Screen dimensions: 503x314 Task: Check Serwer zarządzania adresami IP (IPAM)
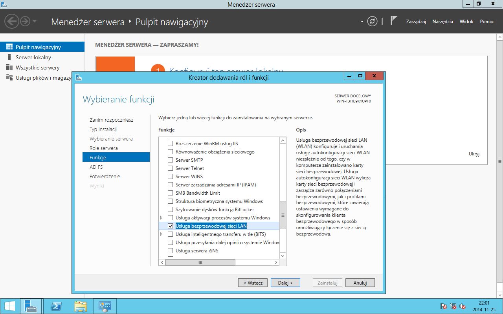pos(171,185)
